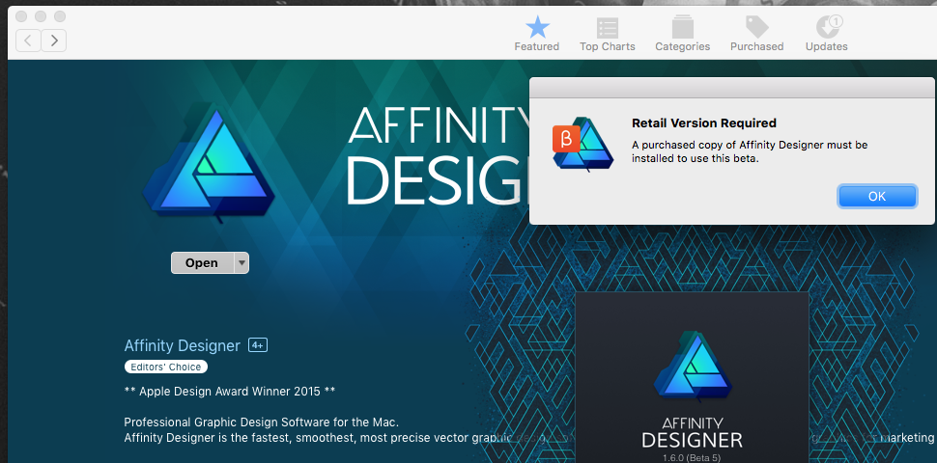This screenshot has height=463, width=937.
Task: Switch to Top Charts tab
Action: (608, 34)
